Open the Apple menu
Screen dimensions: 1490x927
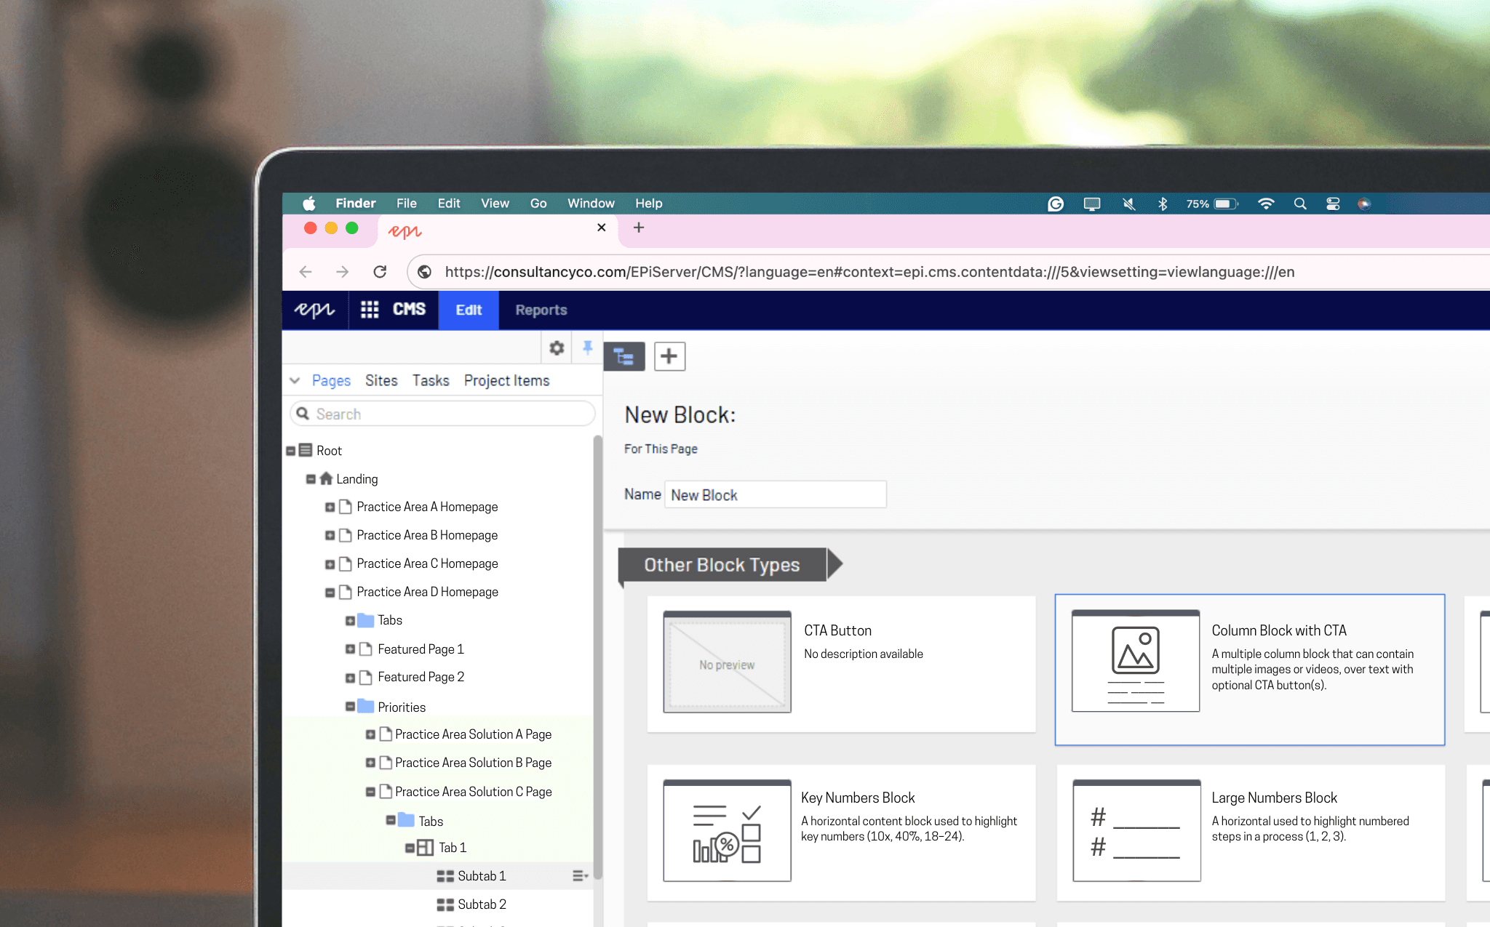[x=309, y=204]
